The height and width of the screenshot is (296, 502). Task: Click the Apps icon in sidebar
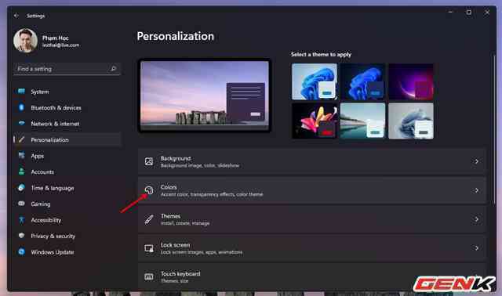click(x=21, y=156)
